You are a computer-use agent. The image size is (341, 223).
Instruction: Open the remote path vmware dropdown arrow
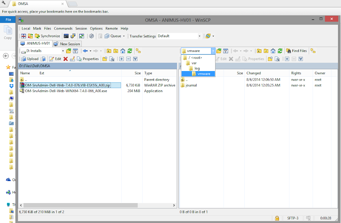coord(213,51)
